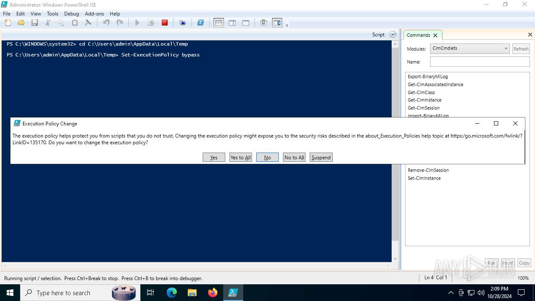Click the Show Command Window icon

coord(264,23)
